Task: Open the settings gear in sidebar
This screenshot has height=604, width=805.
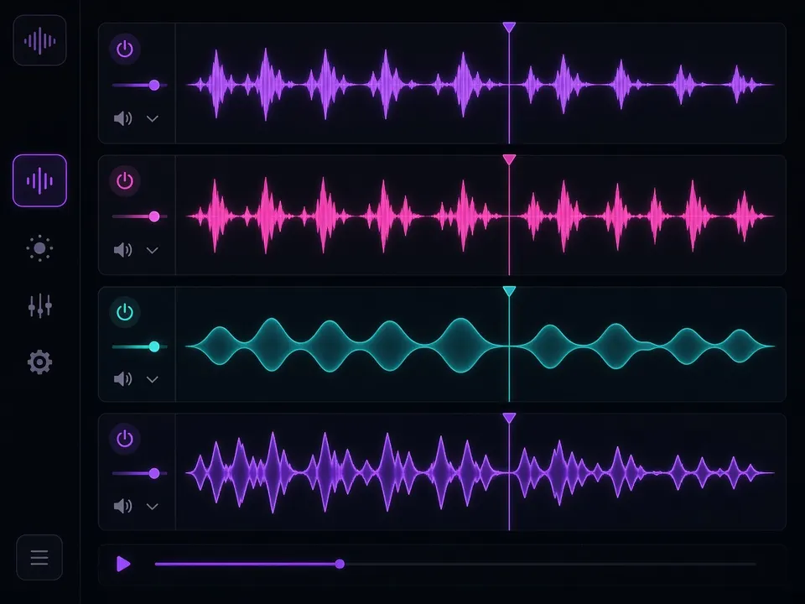Action: pos(39,362)
